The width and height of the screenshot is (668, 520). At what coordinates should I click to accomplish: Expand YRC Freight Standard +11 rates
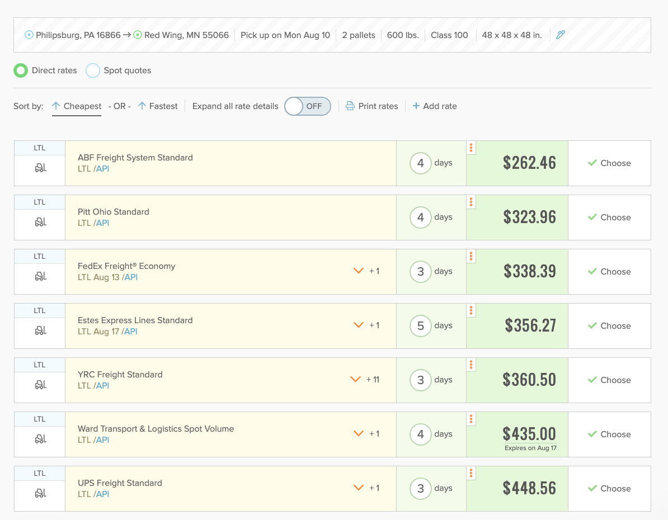coord(356,380)
